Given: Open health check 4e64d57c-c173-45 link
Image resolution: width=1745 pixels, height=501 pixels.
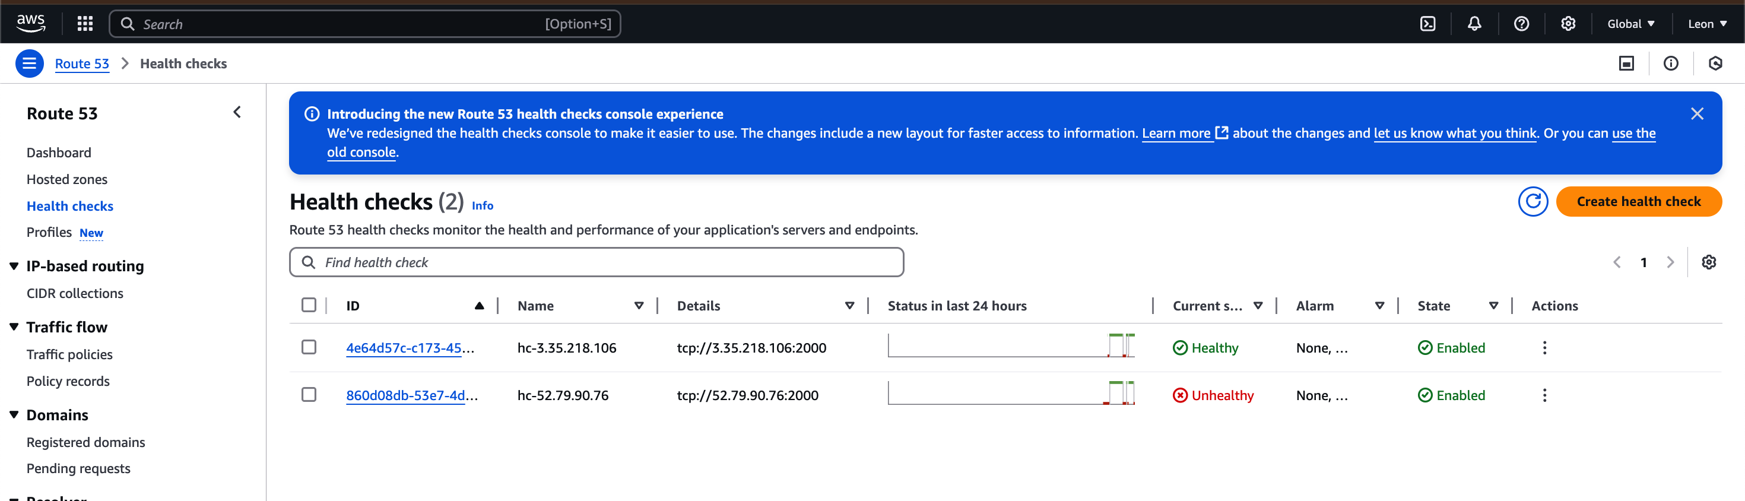Looking at the screenshot, I should click(410, 348).
